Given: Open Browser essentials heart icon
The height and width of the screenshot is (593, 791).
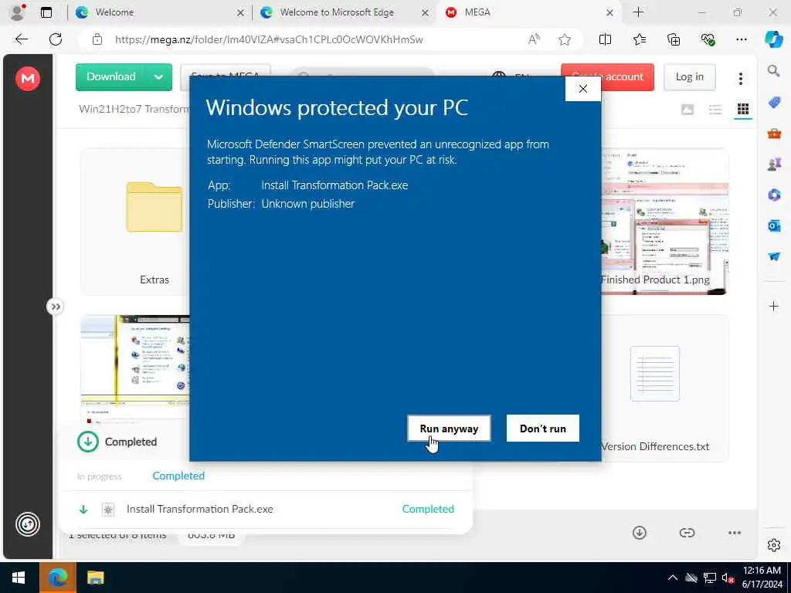Looking at the screenshot, I should click(x=708, y=39).
